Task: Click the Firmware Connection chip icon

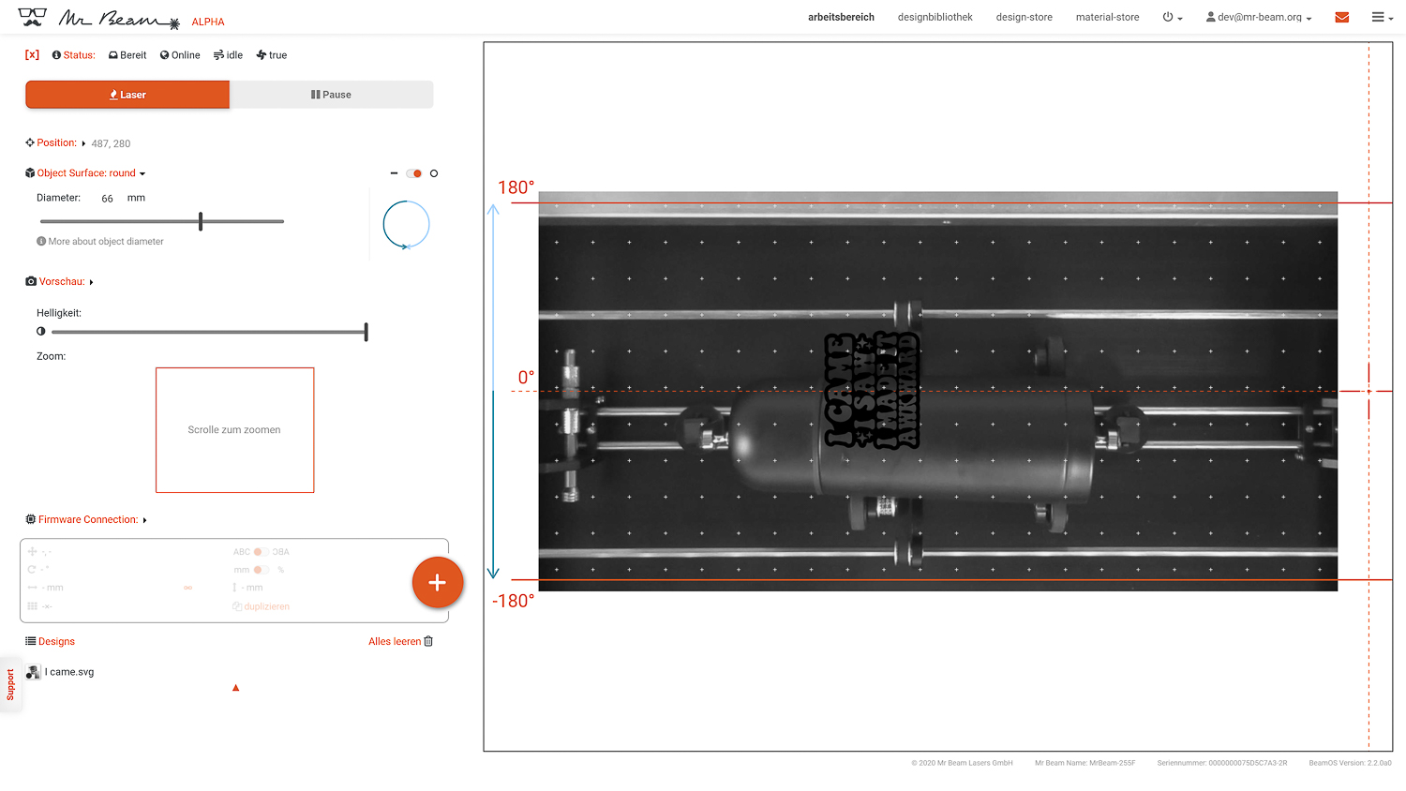Action: pos(31,519)
